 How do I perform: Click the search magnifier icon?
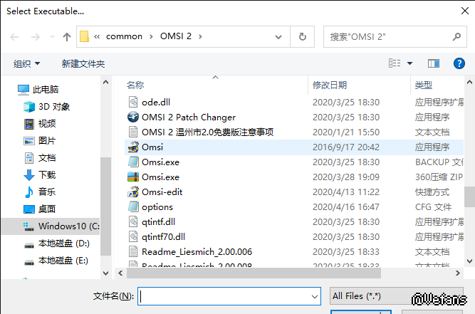[x=456, y=36]
